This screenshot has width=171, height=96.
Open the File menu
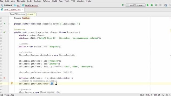2,1
